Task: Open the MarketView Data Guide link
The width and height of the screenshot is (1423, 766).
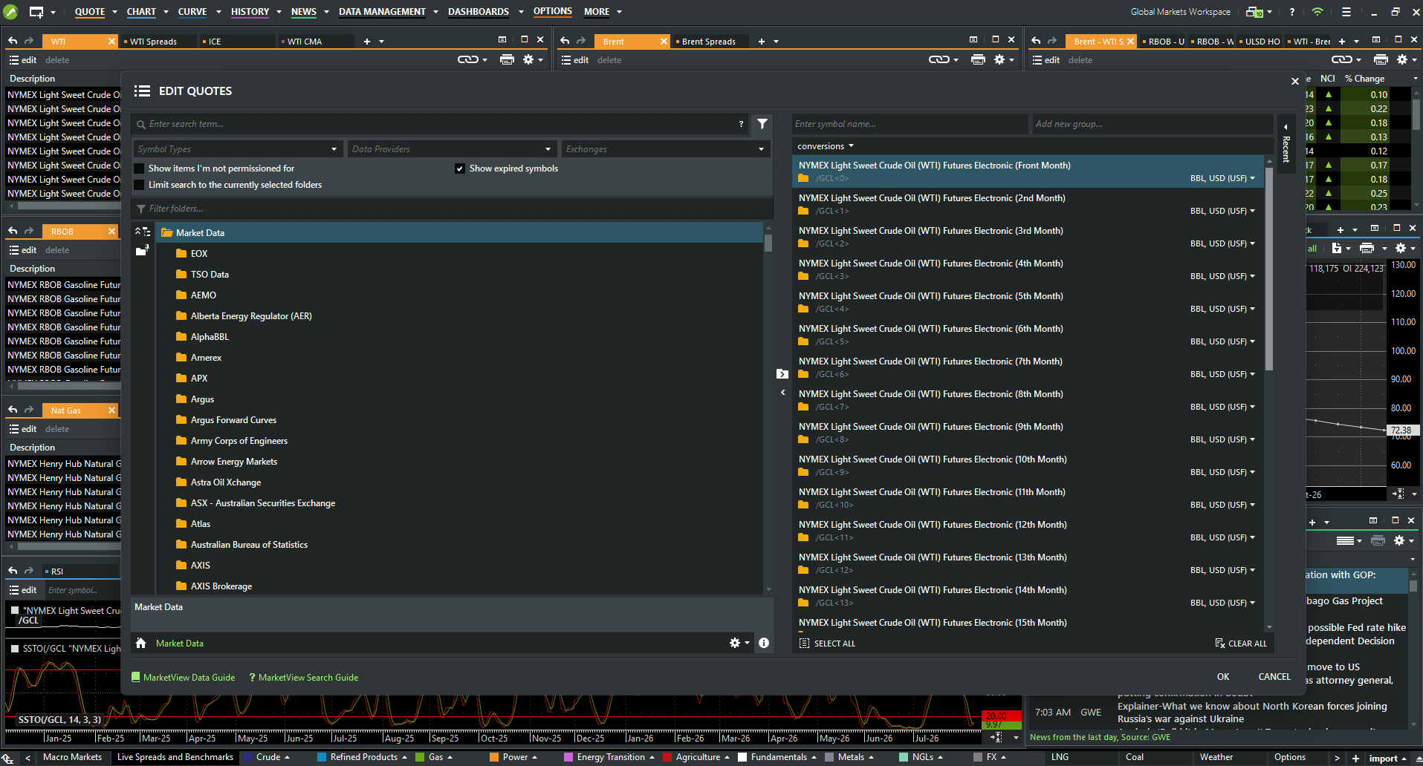Action: pos(183,678)
